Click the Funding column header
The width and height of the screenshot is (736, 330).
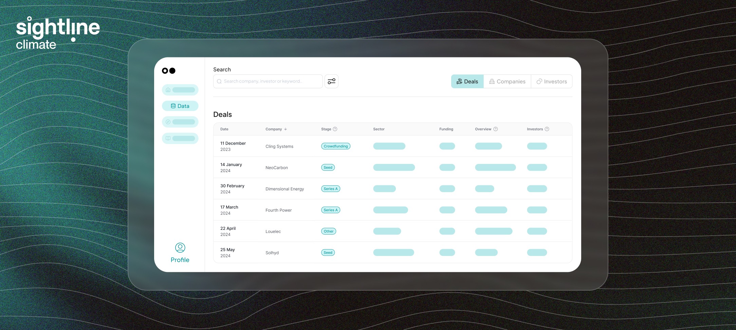446,129
